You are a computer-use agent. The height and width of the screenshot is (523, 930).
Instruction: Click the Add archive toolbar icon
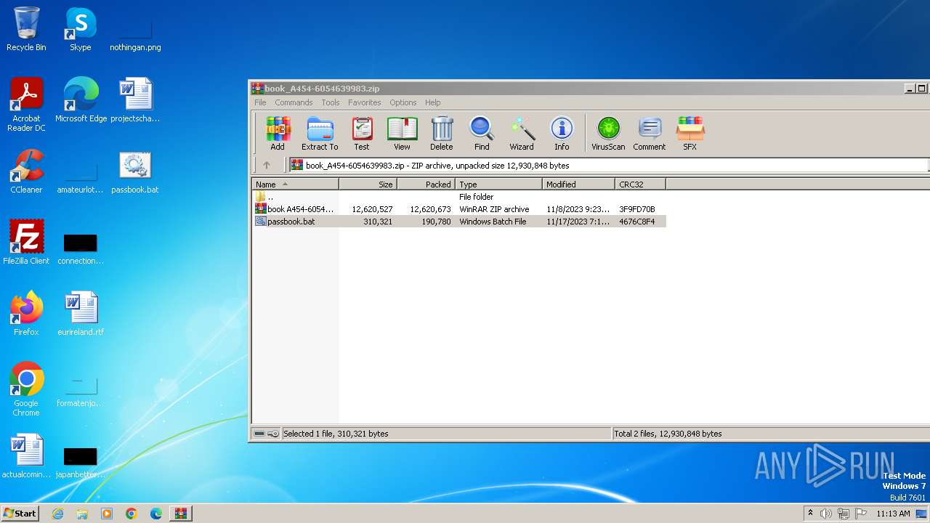[x=278, y=133]
